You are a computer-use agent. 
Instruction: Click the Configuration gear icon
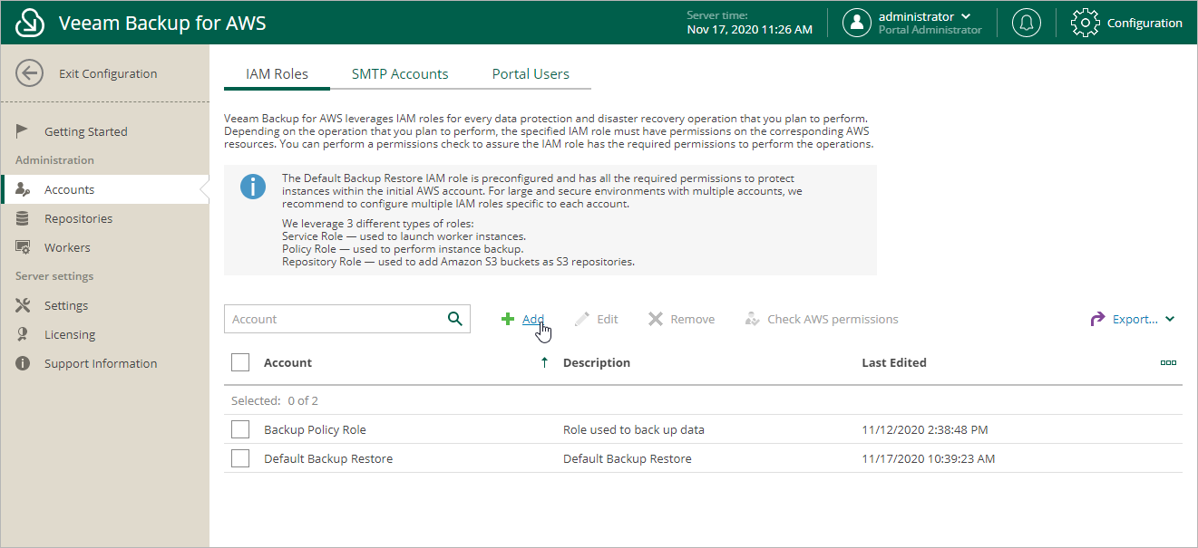[x=1086, y=23]
